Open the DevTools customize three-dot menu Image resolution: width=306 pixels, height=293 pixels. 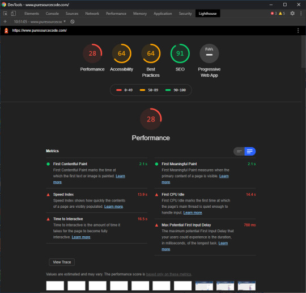click(x=301, y=14)
